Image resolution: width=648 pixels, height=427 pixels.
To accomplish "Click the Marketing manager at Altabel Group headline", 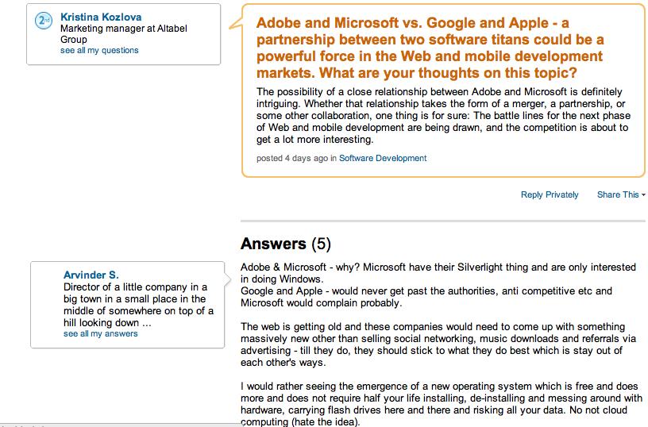I will [124, 34].
